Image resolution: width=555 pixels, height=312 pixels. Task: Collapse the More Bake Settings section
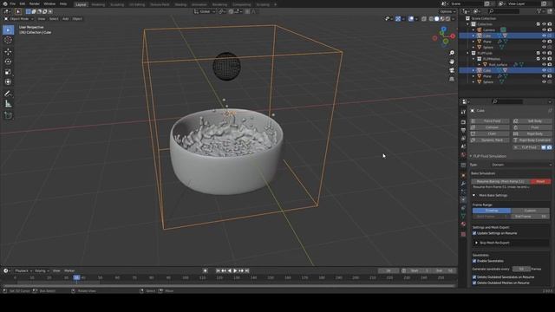(474, 195)
